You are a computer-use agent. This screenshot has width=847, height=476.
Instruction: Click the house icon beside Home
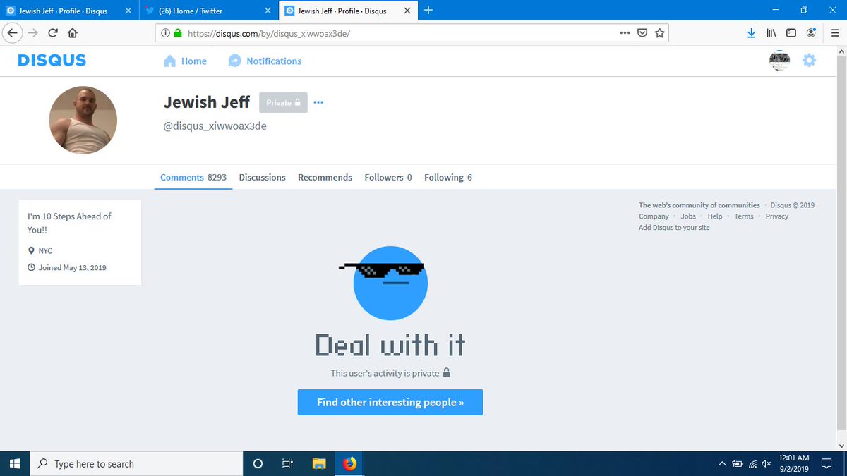pyautogui.click(x=169, y=61)
